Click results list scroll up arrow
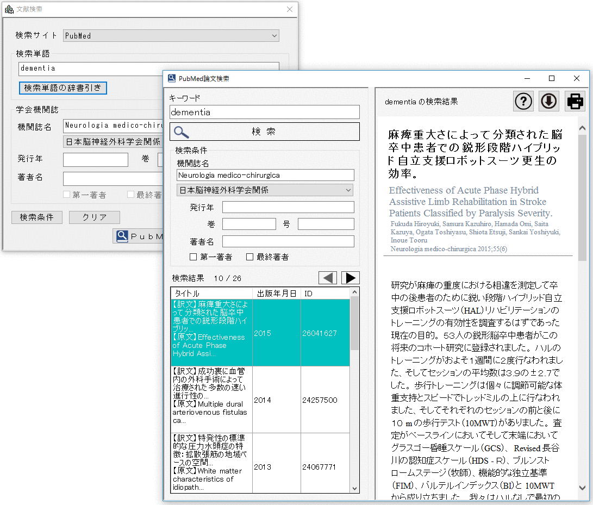This screenshot has width=593, height=505. pos(354,292)
